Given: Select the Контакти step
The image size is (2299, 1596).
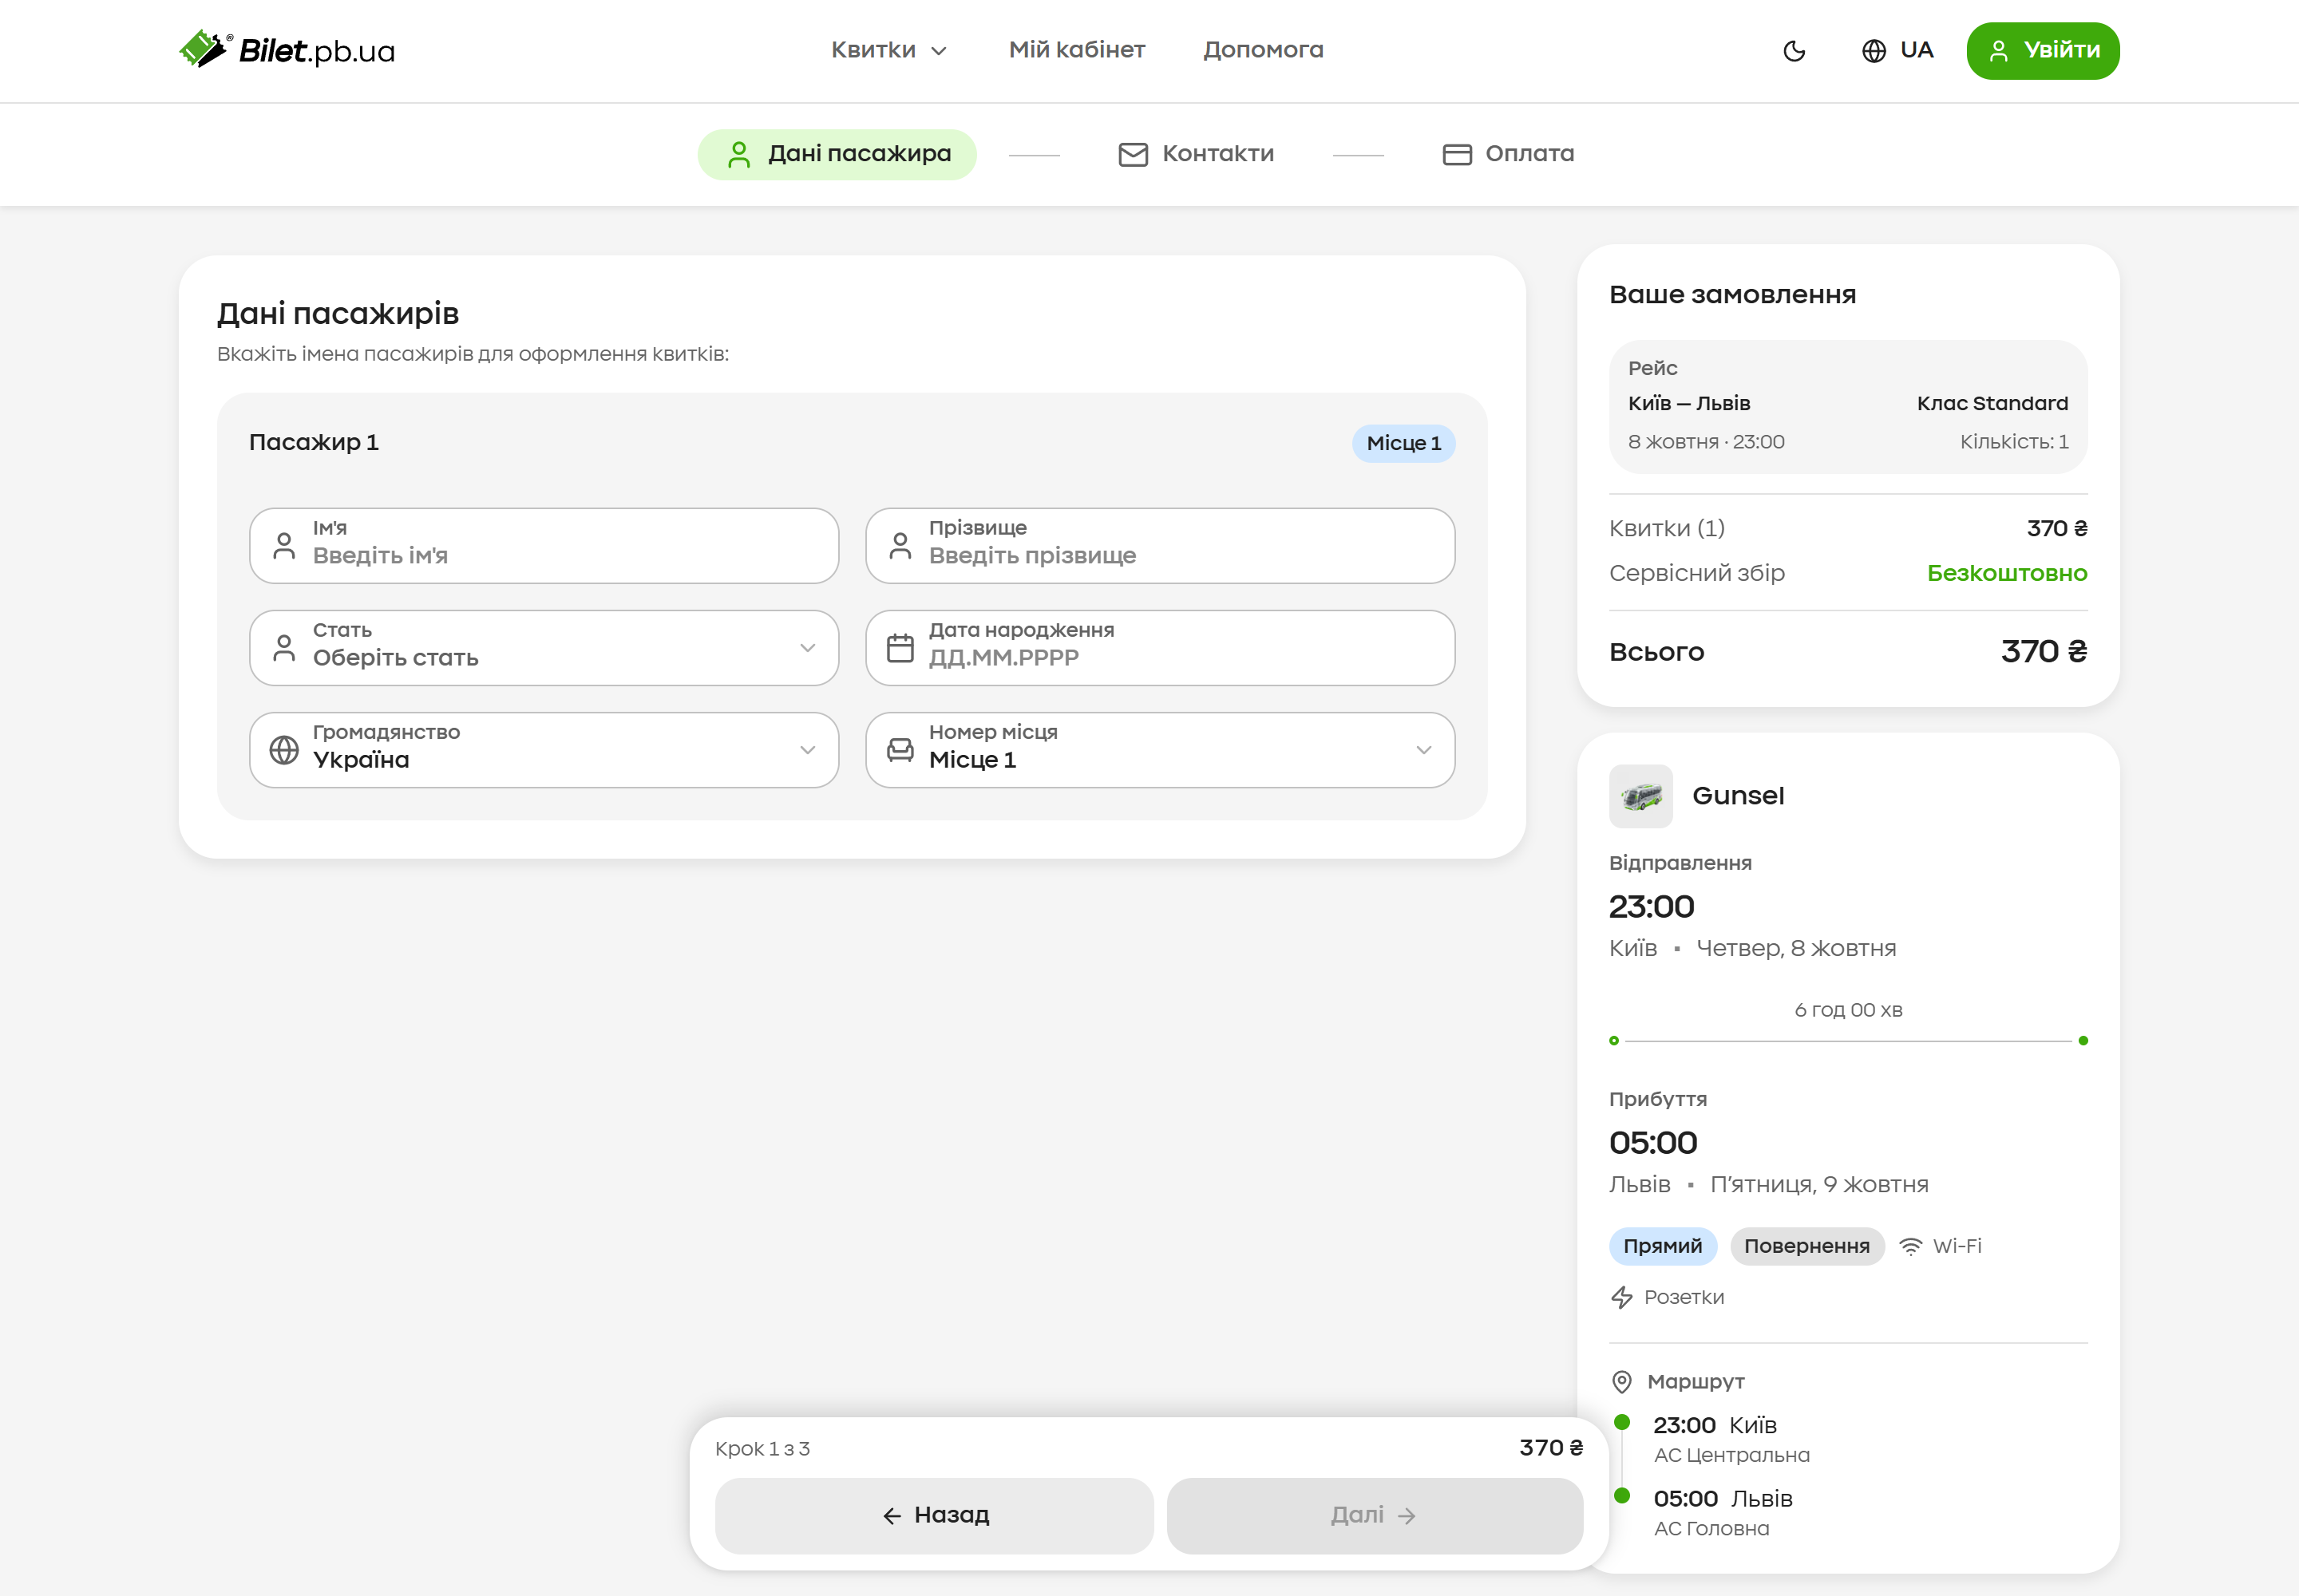Looking at the screenshot, I should click(1196, 154).
